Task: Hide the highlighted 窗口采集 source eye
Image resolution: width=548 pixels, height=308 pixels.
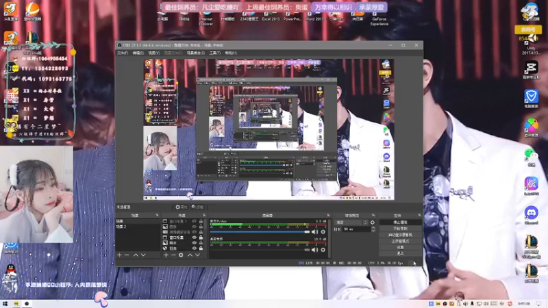Action: point(195,238)
